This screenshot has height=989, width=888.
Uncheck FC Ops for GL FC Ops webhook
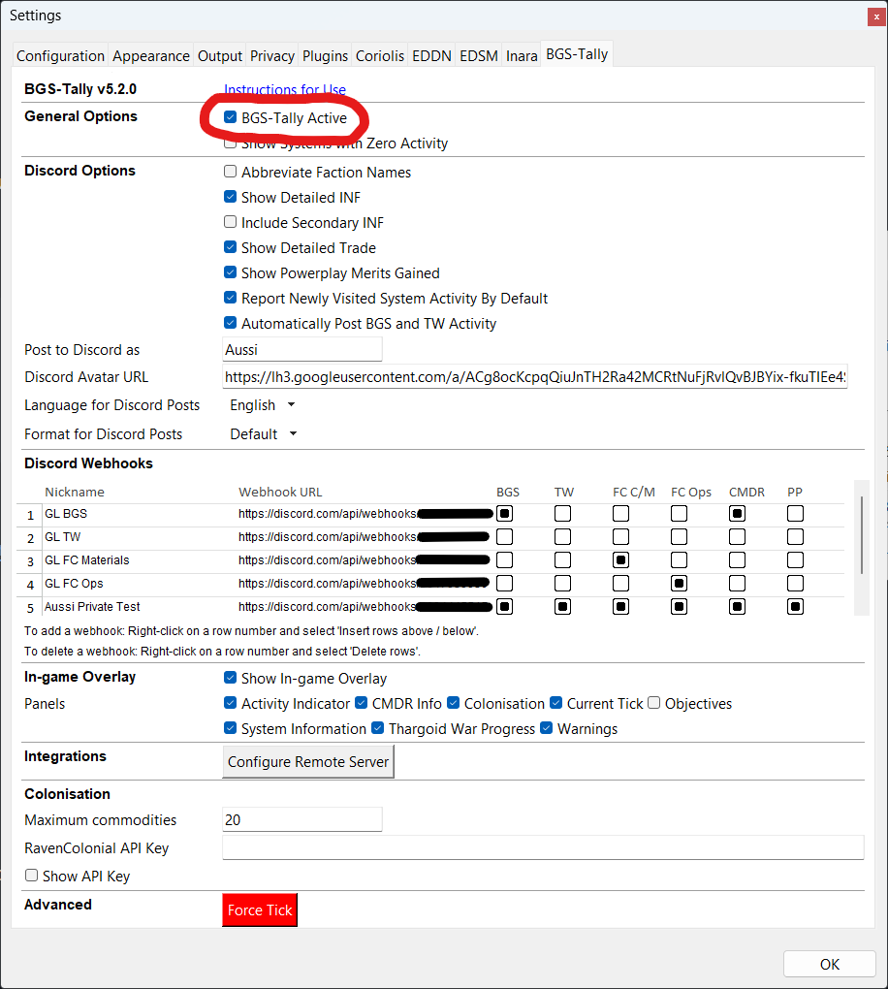[x=679, y=584]
